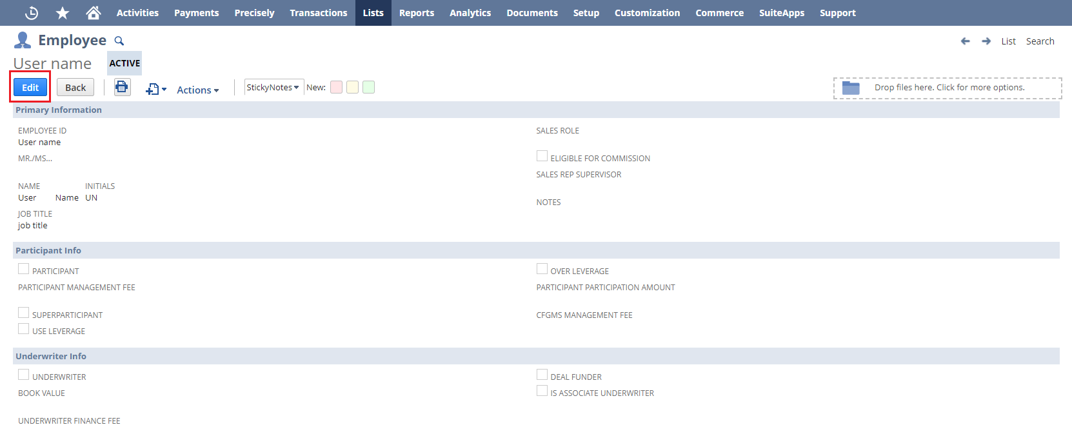Click the Edit button
1072x445 pixels.
30,88
